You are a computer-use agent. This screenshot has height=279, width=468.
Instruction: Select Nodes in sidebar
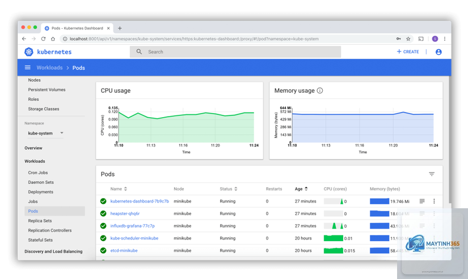pyautogui.click(x=35, y=80)
